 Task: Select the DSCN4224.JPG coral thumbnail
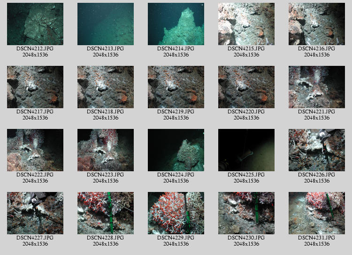click(176, 150)
